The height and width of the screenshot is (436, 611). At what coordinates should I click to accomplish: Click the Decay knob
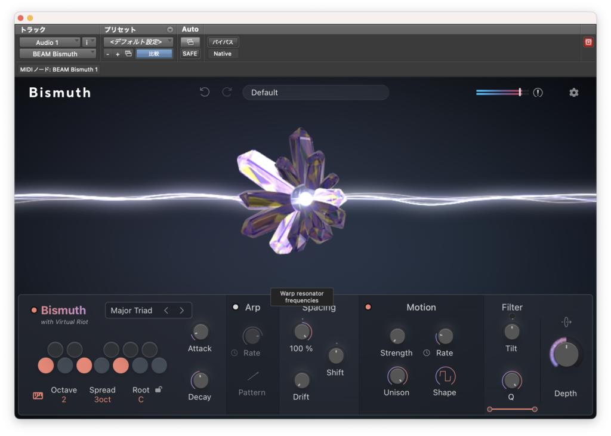coord(200,380)
